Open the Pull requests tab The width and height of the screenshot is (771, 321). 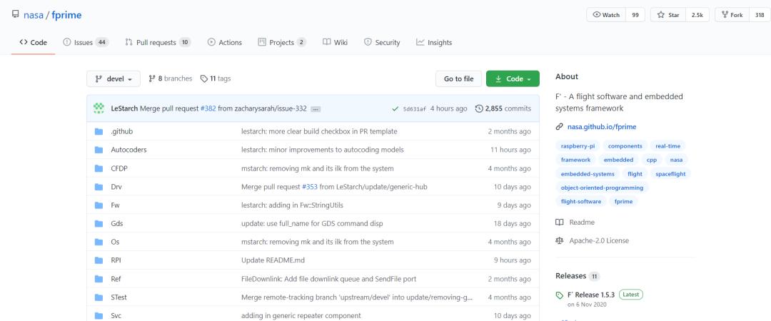point(158,42)
